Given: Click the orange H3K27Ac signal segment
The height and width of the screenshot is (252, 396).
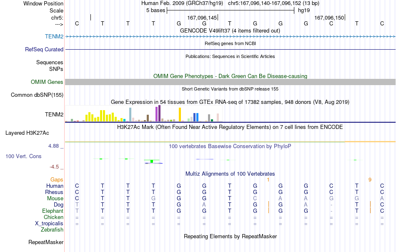Looking at the screenshot, I should coord(370,141).
